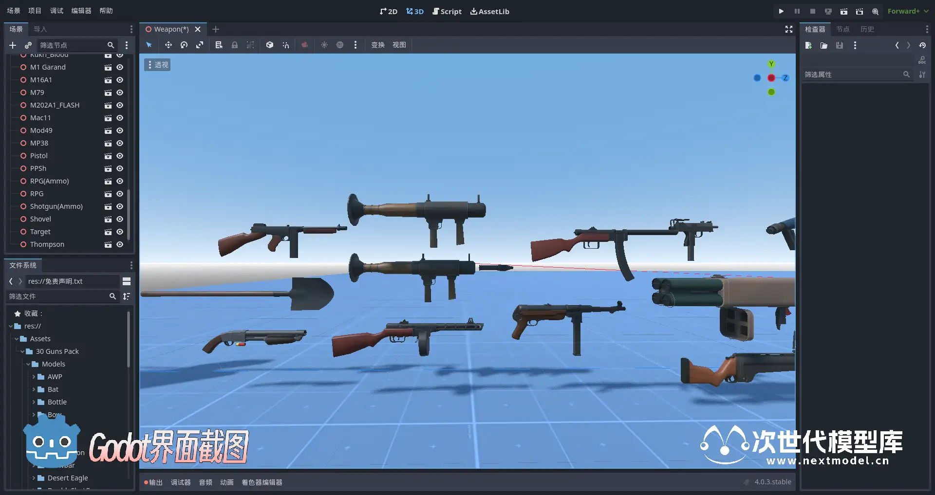Hide the Thompson node
This screenshot has width=935, height=495.
[120, 244]
